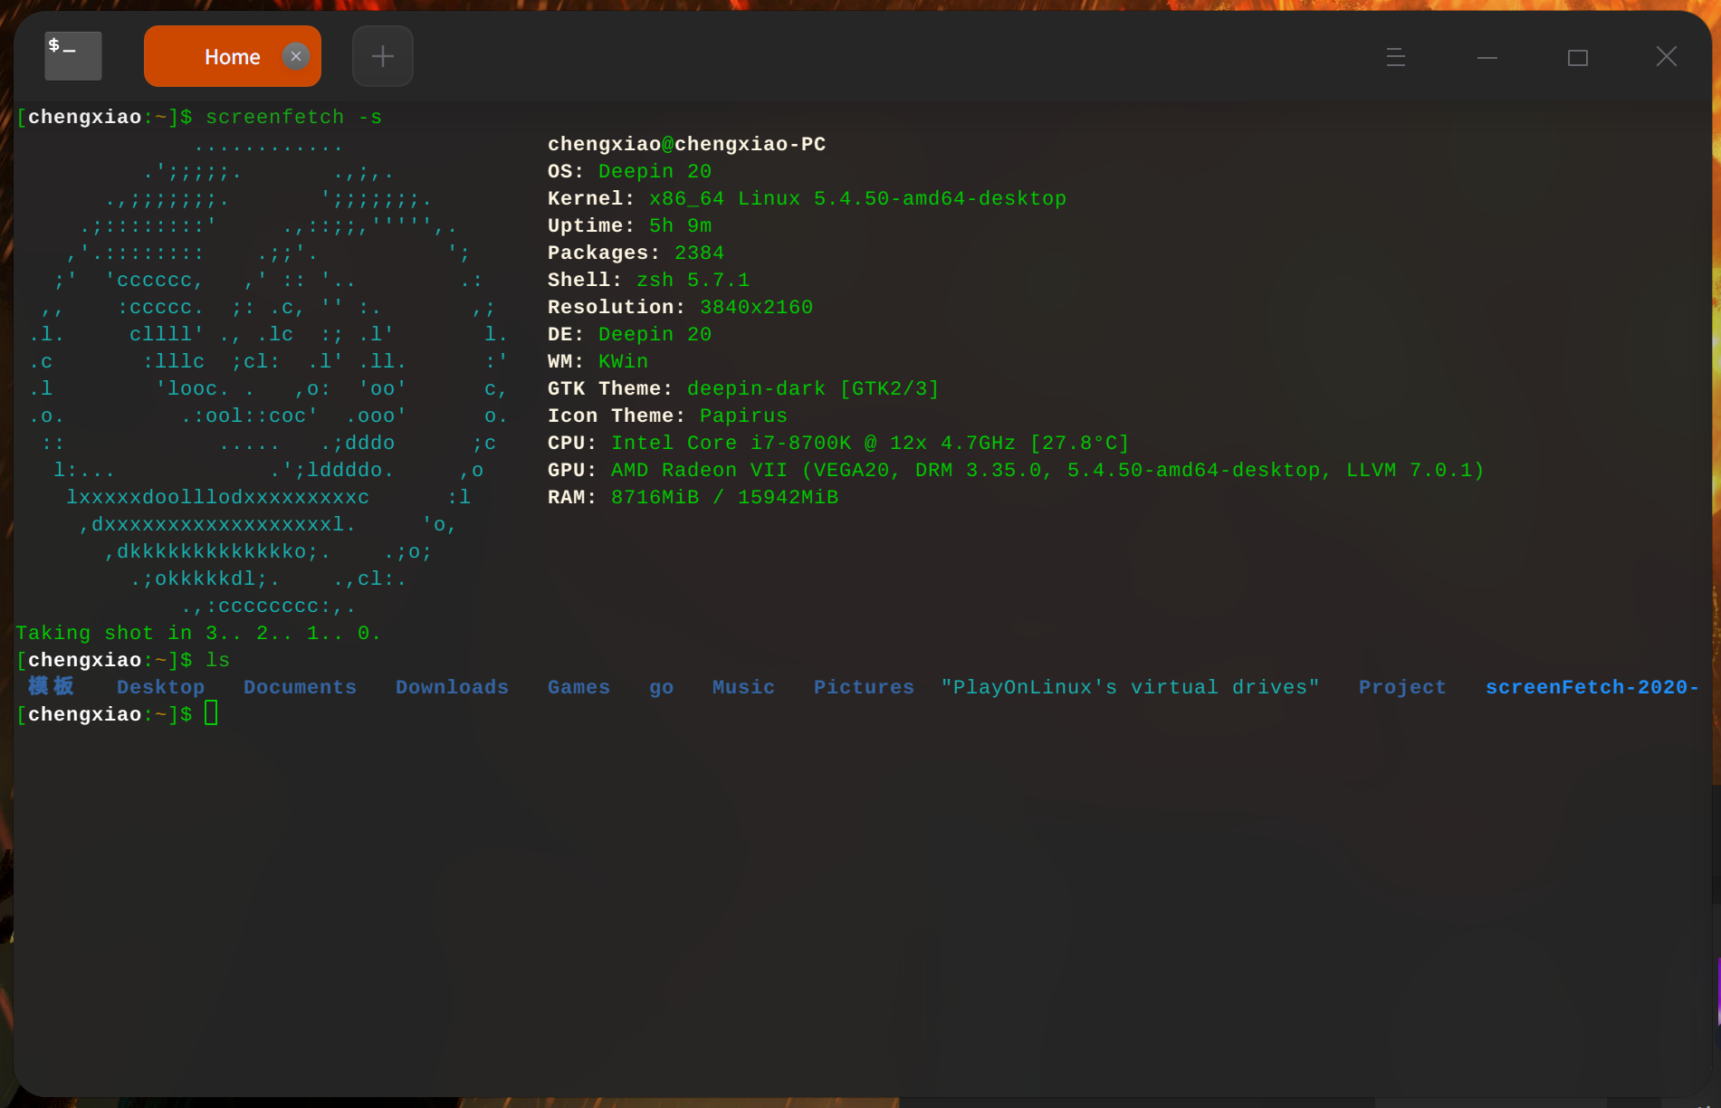Click the 'screenfetch -s' command text
The height and width of the screenshot is (1108, 1721).
[293, 117]
